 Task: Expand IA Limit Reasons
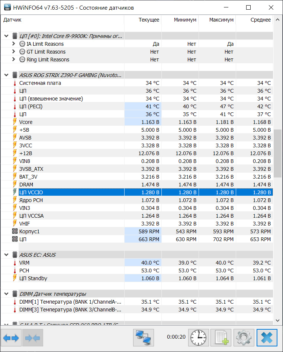click(x=13, y=44)
